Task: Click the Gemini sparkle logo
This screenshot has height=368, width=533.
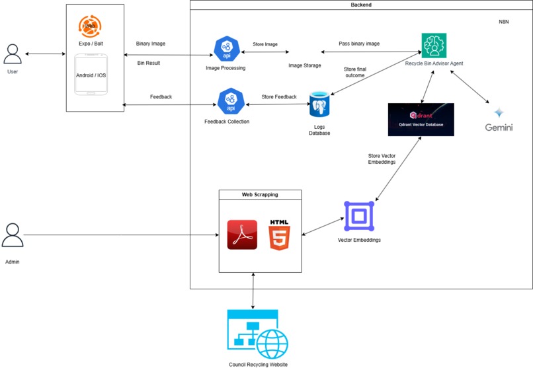Action: click(499, 112)
